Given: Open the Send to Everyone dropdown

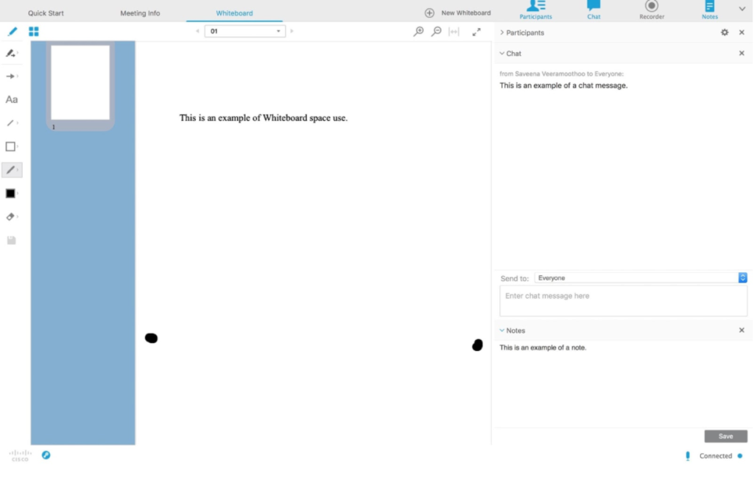Looking at the screenshot, I should [x=742, y=277].
